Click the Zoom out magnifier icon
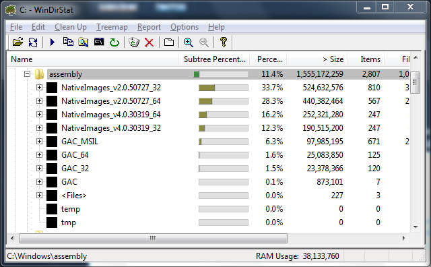 [203, 42]
